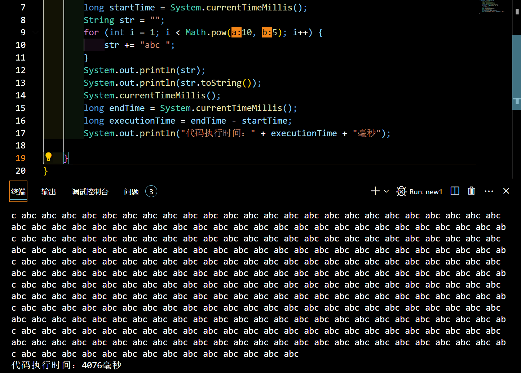Click the lightbulb quick fix icon
Viewport: 521px width, 373px height.
(x=49, y=157)
